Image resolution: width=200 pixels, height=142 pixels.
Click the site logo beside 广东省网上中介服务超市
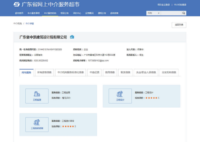pyautogui.click(x=17, y=5)
